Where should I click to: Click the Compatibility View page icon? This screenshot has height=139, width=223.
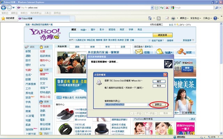click(x=156, y=8)
